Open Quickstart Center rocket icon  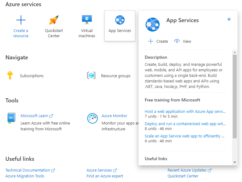coord(54,20)
